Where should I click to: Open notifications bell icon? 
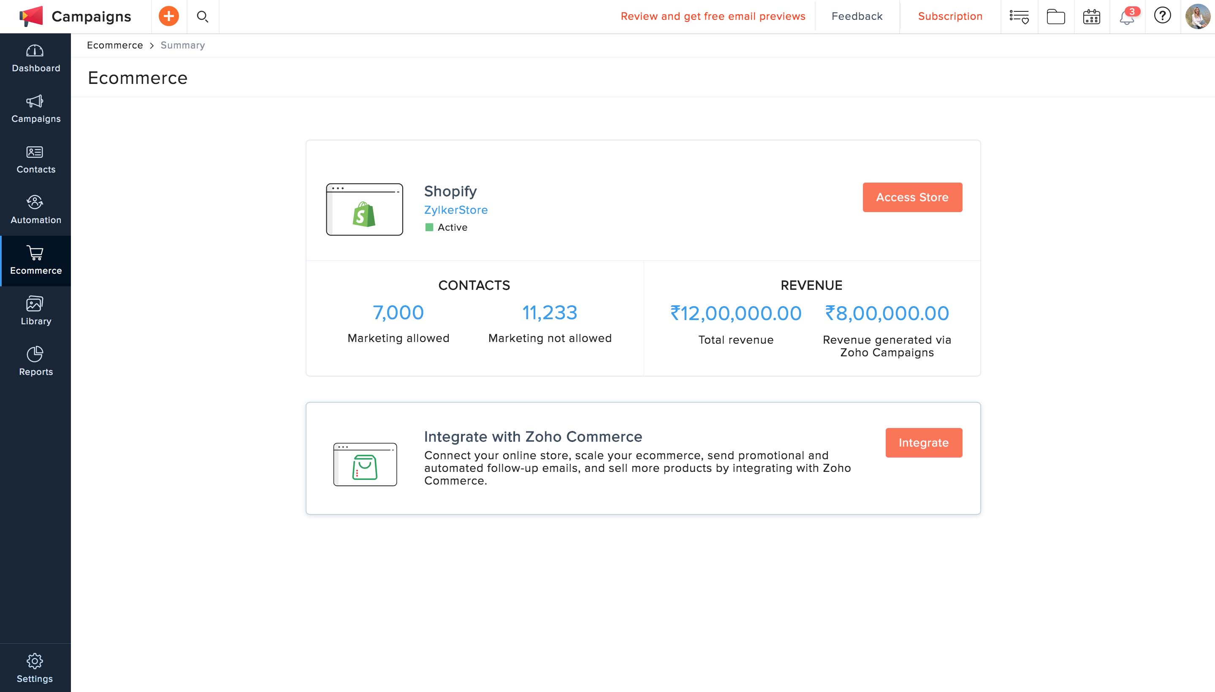(x=1126, y=16)
